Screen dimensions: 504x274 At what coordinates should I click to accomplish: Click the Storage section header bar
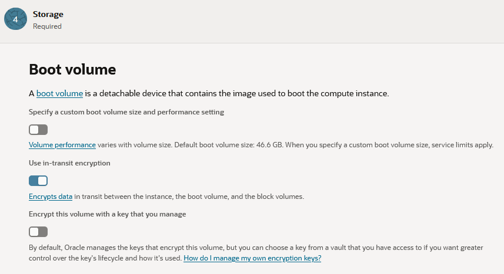point(265,21)
